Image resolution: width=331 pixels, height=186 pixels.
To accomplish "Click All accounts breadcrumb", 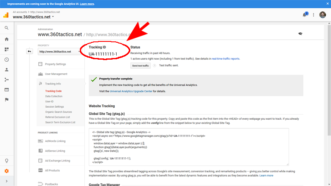I will (x=20, y=12).
